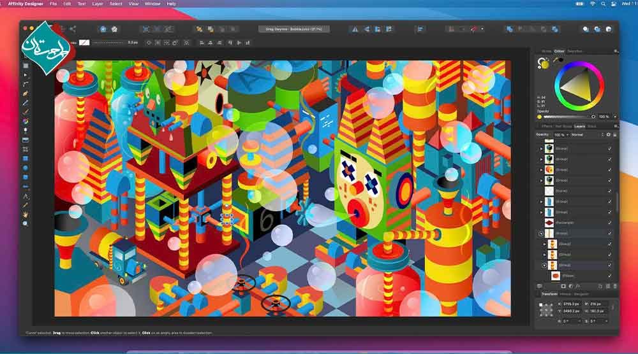Click the Align Bottom context toolbar icon
Viewport: 638px width, 354px height.
click(x=248, y=43)
